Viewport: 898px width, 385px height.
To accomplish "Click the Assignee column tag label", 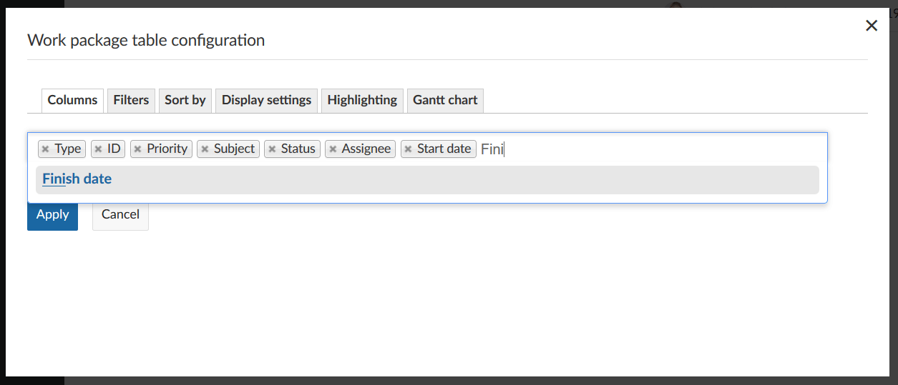I will point(366,149).
